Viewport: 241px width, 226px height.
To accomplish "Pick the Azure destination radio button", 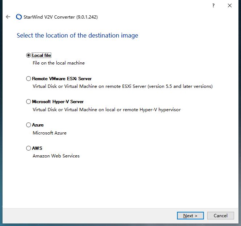I will click(28, 125).
